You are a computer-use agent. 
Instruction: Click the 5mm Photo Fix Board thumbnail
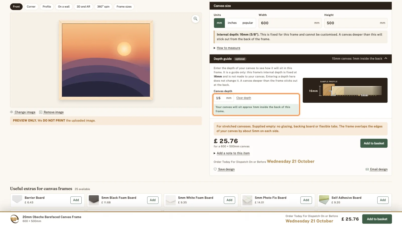coord(247,200)
